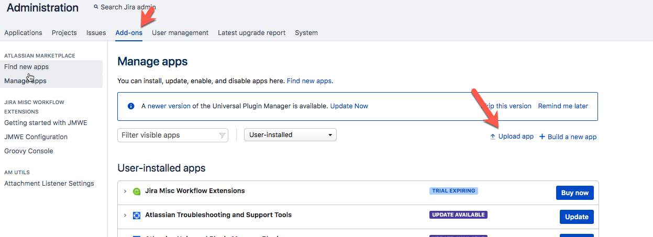Click the upload arrow icon
The image size is (653, 237).
[492, 137]
